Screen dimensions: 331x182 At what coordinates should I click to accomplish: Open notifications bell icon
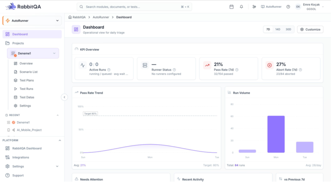click(241, 7)
